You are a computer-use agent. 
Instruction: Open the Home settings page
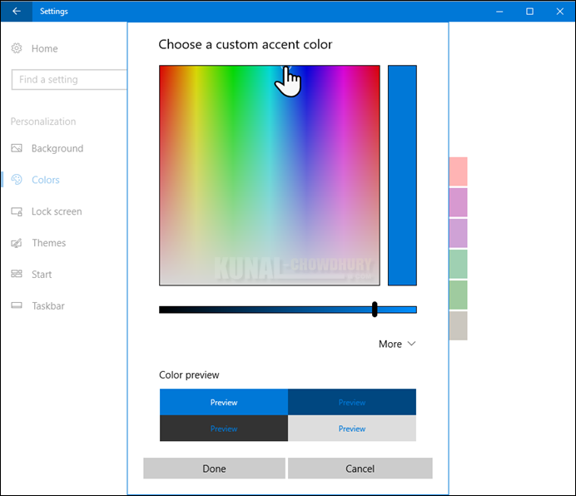pyautogui.click(x=44, y=48)
